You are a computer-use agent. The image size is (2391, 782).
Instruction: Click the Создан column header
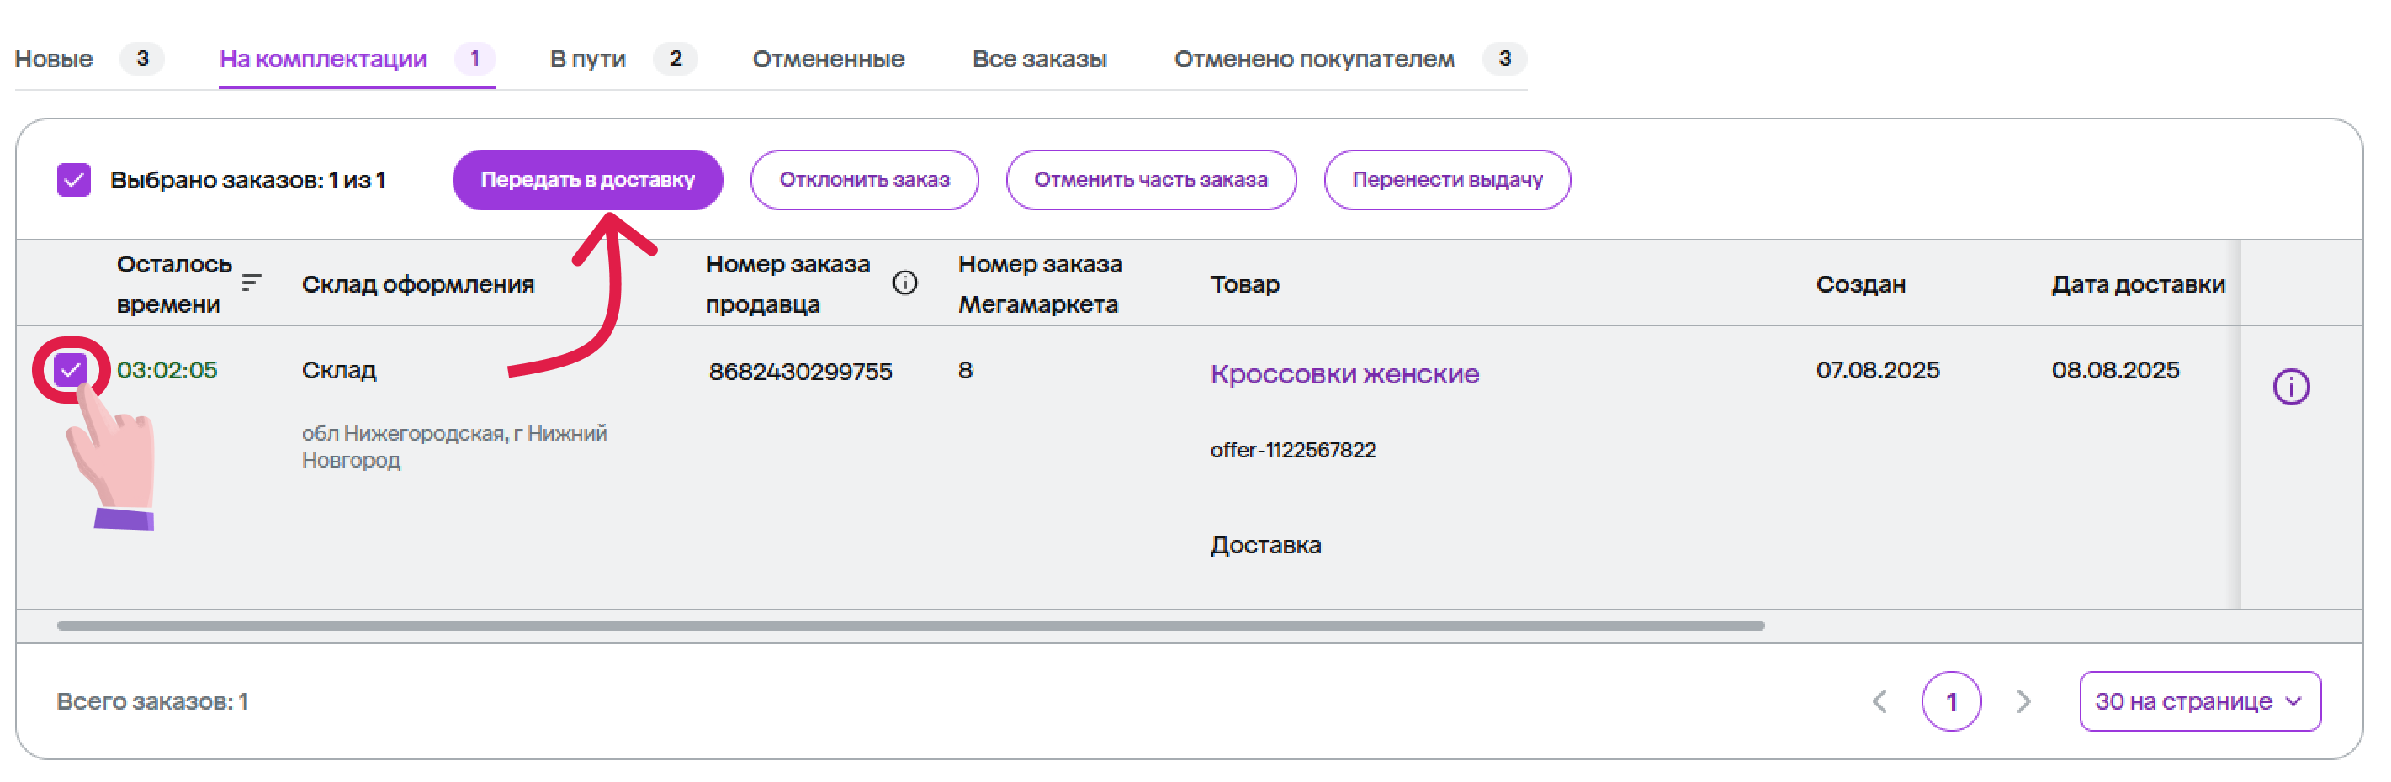1860,284
